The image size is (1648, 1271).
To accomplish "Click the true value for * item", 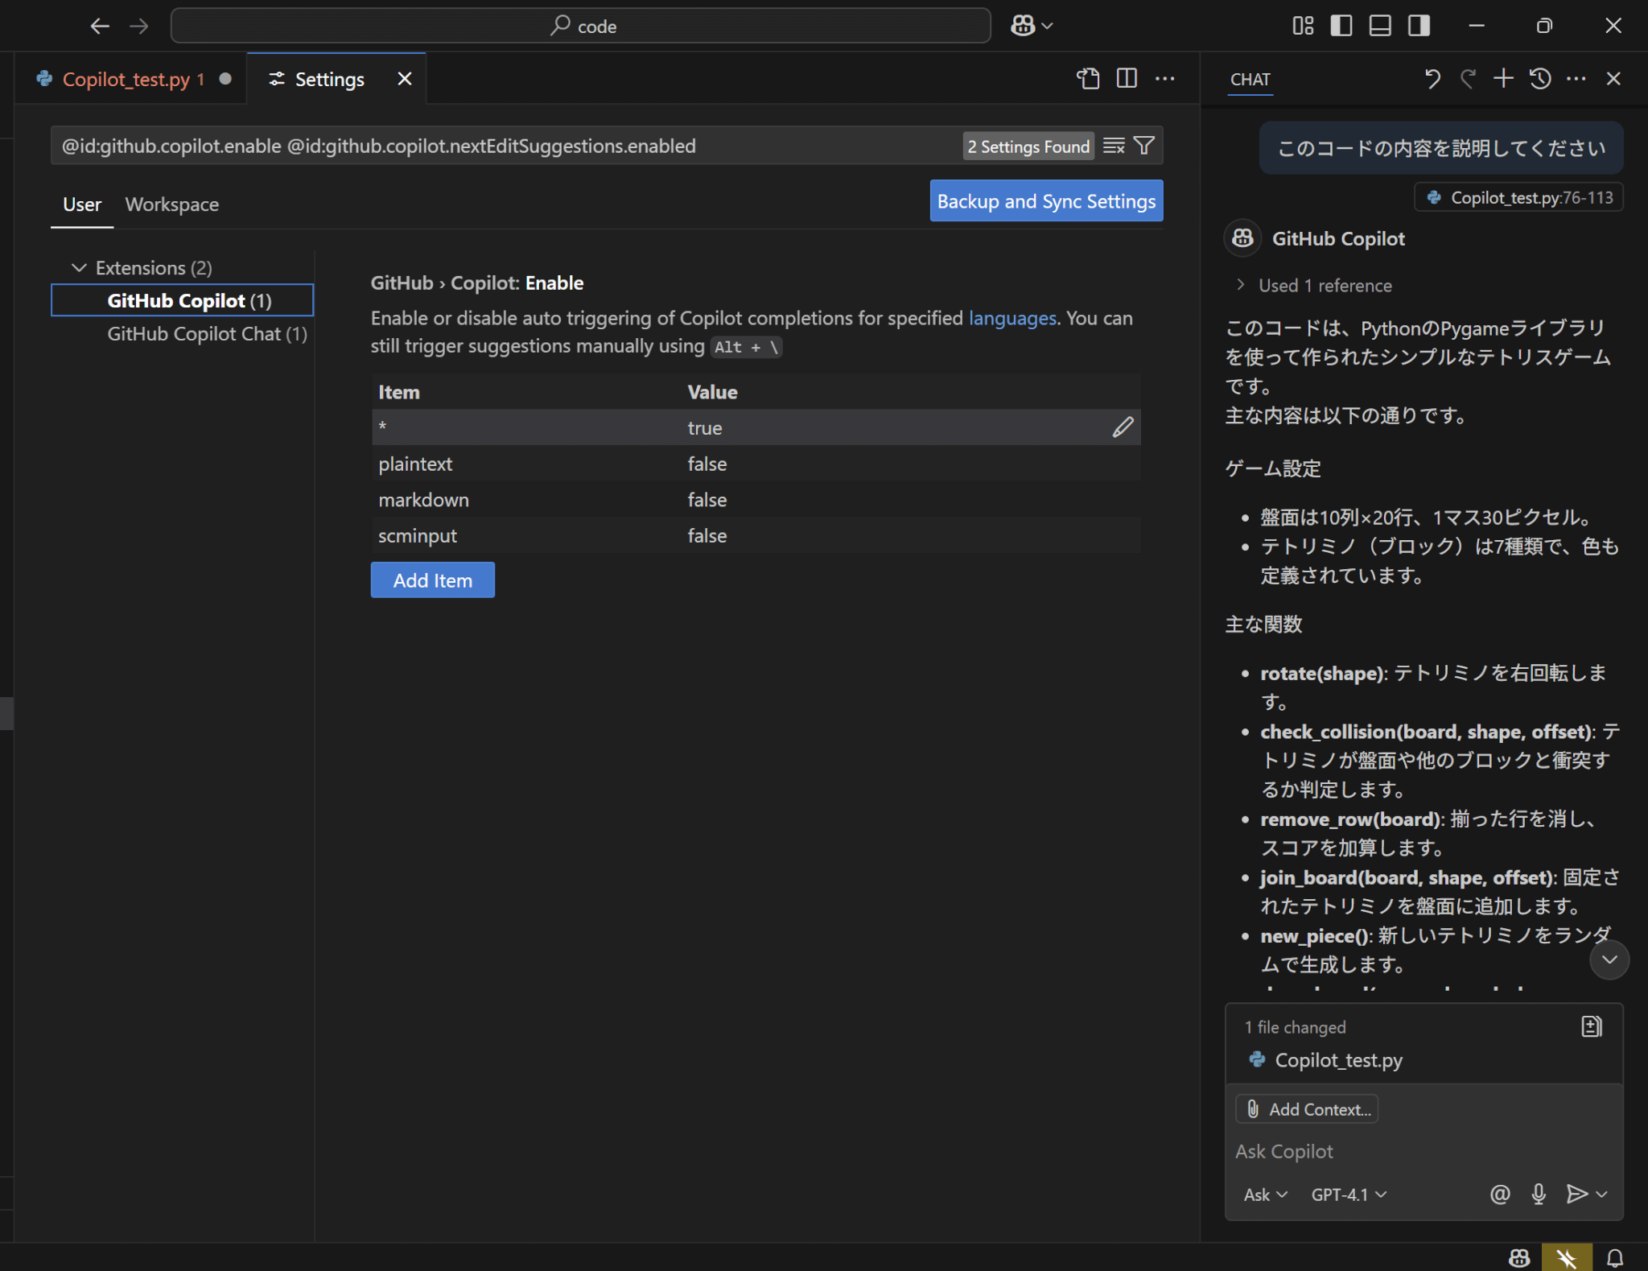I will click(705, 428).
